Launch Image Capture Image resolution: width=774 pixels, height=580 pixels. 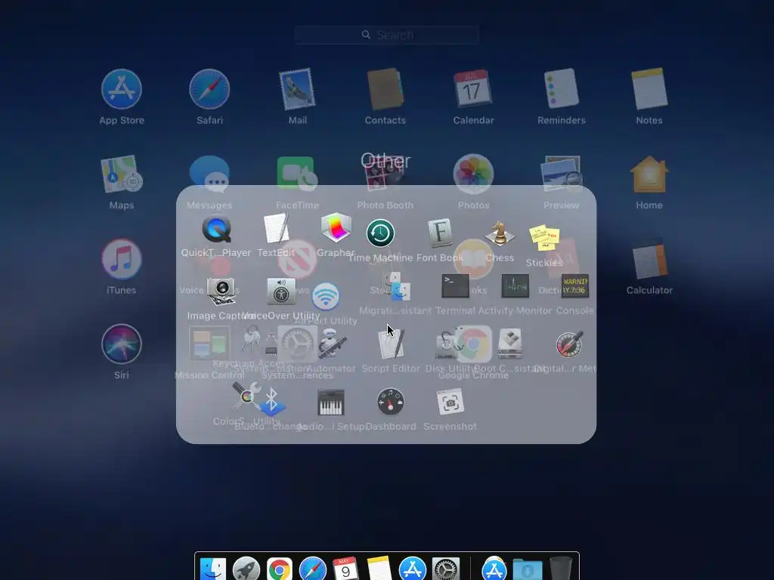pyautogui.click(x=221, y=292)
